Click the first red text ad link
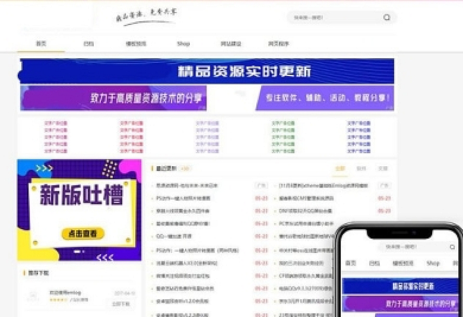Screen dimensions: 463x317 click(x=56, y=123)
